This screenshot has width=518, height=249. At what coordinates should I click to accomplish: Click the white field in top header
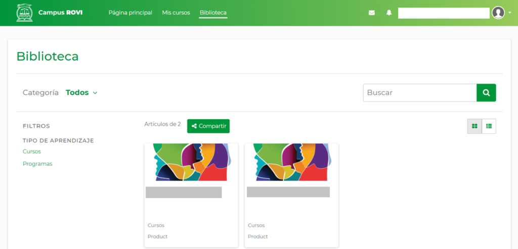444,13
